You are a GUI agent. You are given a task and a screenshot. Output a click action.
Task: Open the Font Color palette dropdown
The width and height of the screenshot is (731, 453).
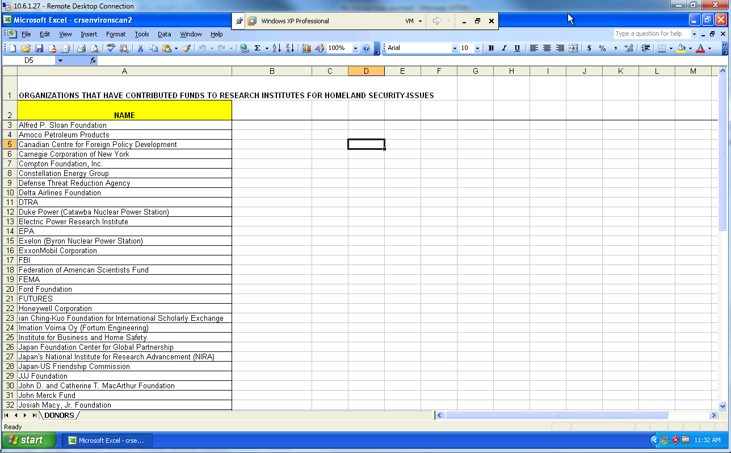click(x=709, y=48)
